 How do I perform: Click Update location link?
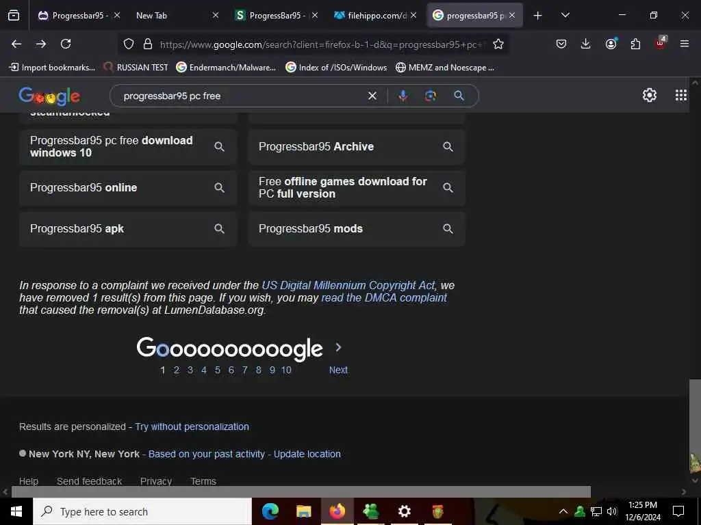[x=307, y=454]
